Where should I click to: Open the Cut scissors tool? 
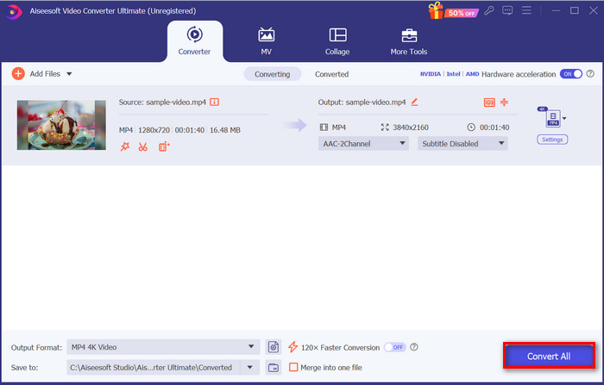[143, 146]
